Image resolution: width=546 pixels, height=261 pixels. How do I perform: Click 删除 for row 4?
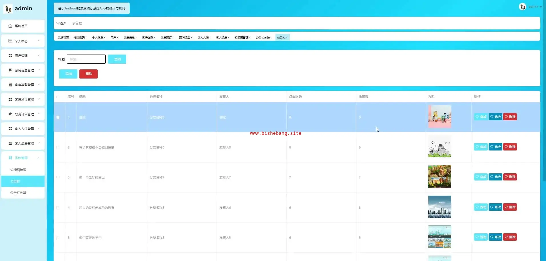pyautogui.click(x=510, y=207)
